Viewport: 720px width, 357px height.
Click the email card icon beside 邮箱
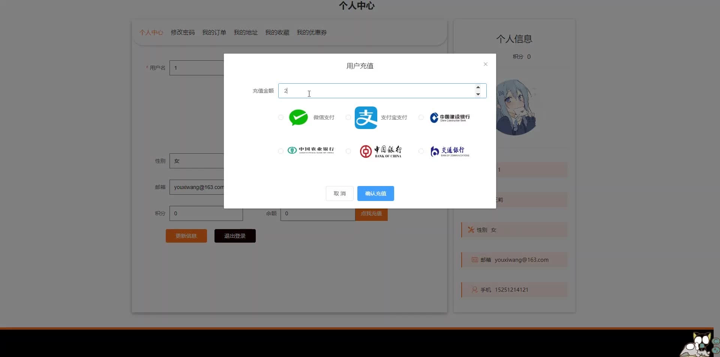pos(475,259)
